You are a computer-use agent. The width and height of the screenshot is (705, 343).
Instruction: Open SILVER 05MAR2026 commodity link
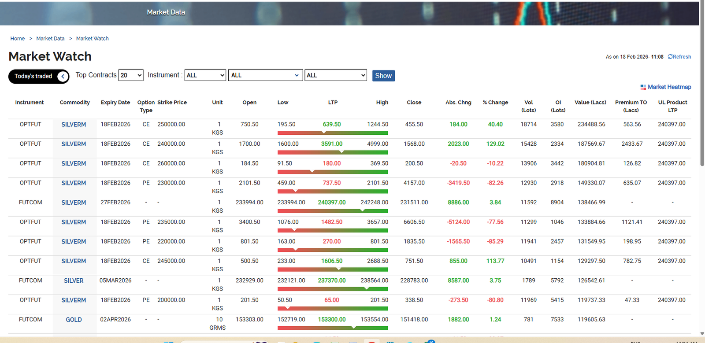(x=74, y=280)
